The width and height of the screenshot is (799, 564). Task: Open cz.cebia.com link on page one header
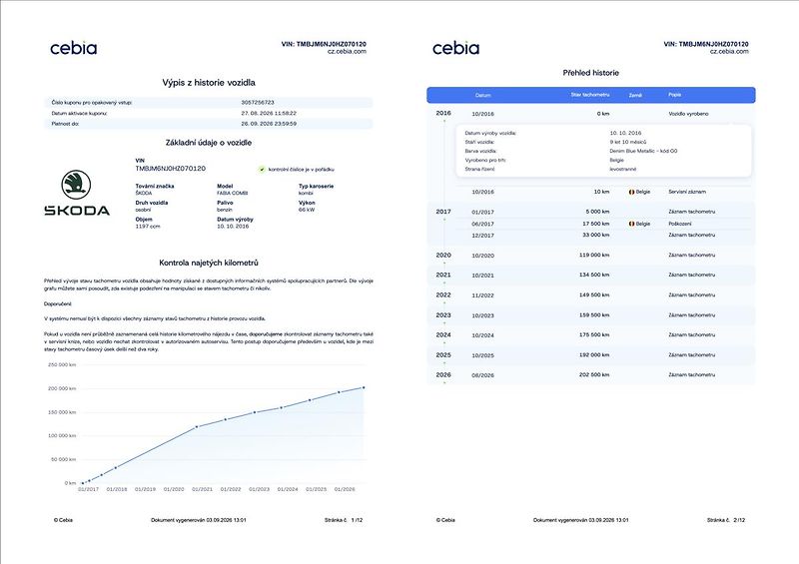pos(347,51)
